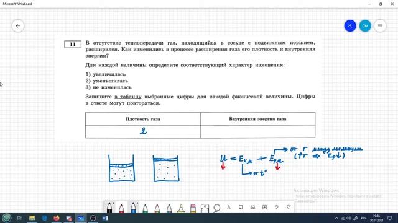
Task: Open the insert plus menu
Action: (x=264, y=208)
